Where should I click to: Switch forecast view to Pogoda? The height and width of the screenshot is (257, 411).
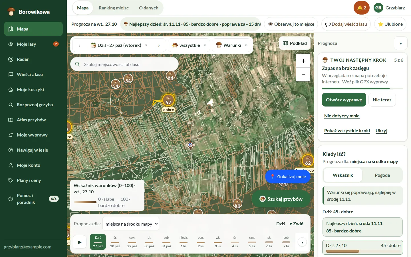click(x=382, y=175)
